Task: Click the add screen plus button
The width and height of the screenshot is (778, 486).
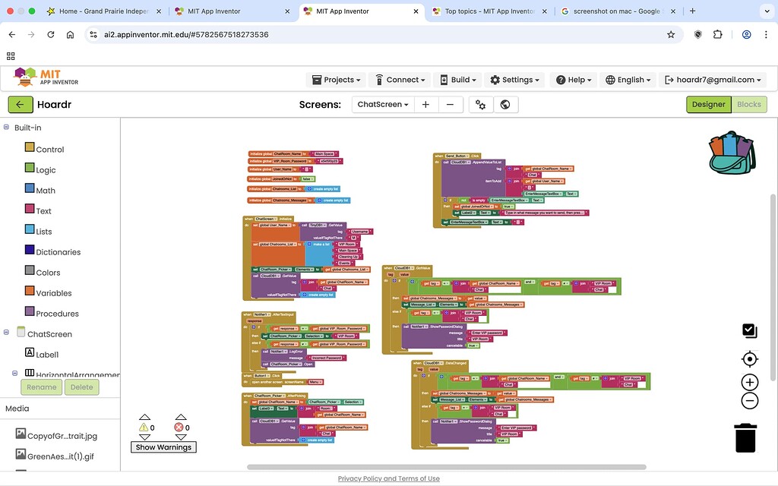Action: pyautogui.click(x=425, y=105)
